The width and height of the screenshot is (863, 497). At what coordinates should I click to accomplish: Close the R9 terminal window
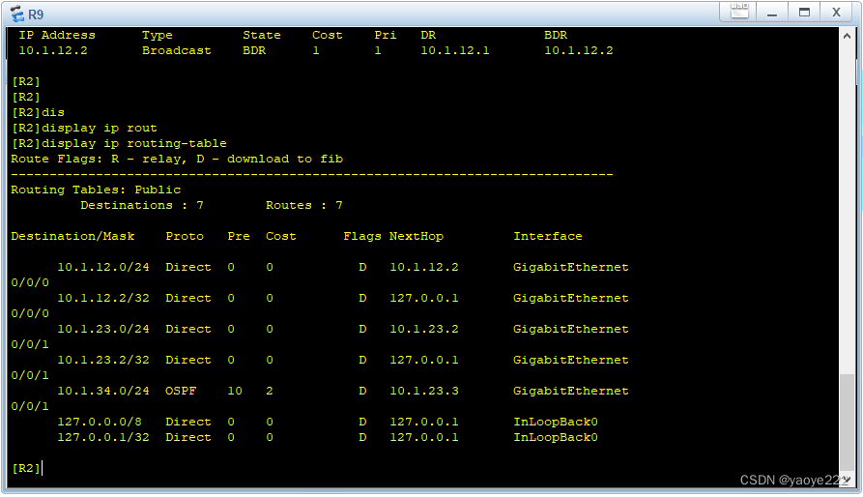[x=836, y=13]
